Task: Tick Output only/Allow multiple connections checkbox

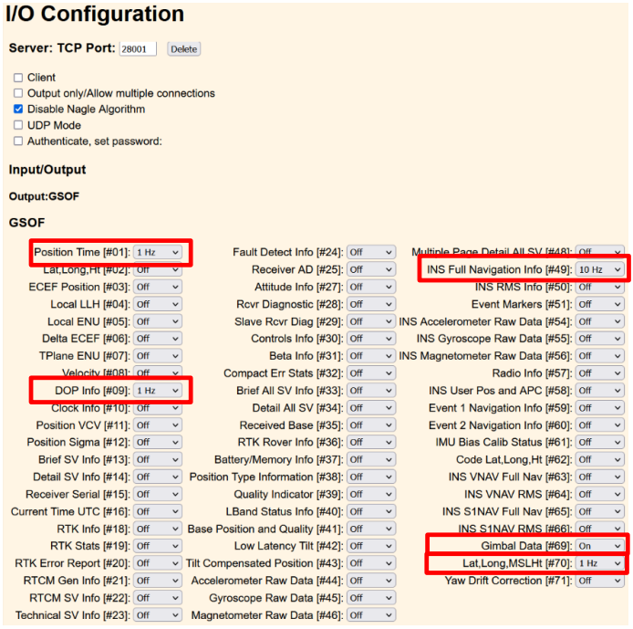Action: [x=18, y=93]
